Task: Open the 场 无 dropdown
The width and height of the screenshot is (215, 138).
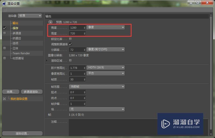Action: coord(97,109)
